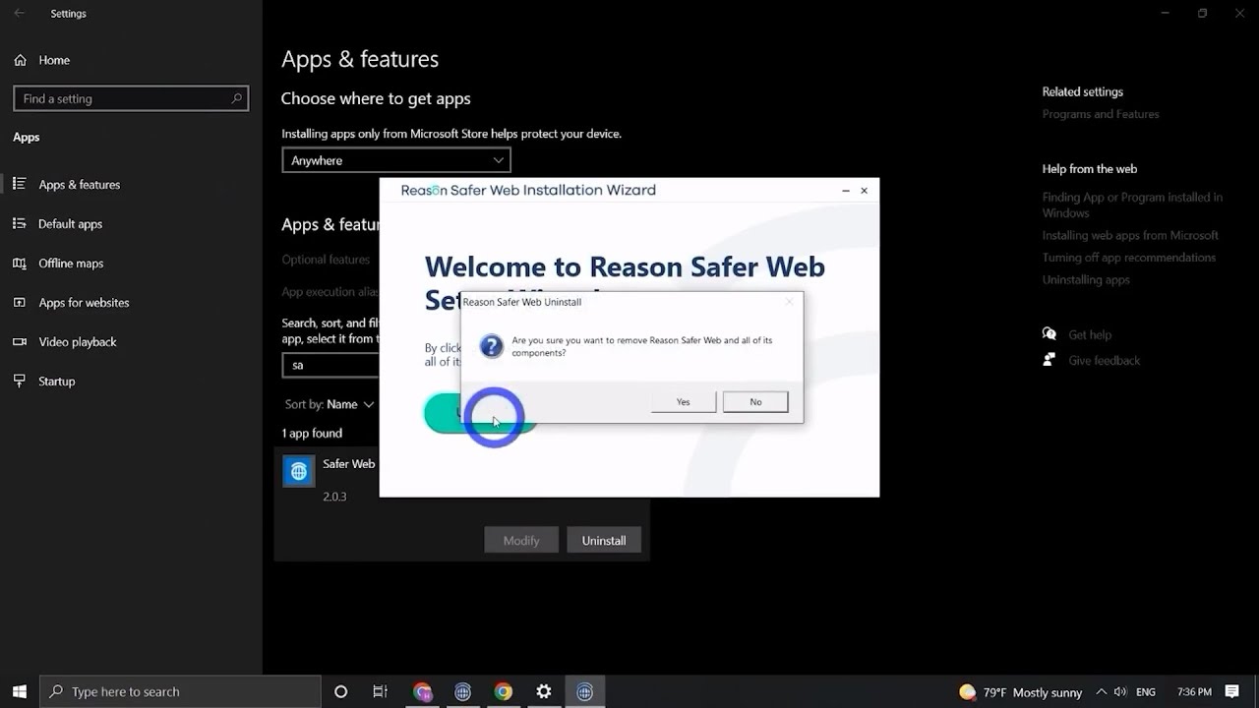Click the Give feedback person icon
This screenshot has height=708, width=1259.
coord(1049,360)
